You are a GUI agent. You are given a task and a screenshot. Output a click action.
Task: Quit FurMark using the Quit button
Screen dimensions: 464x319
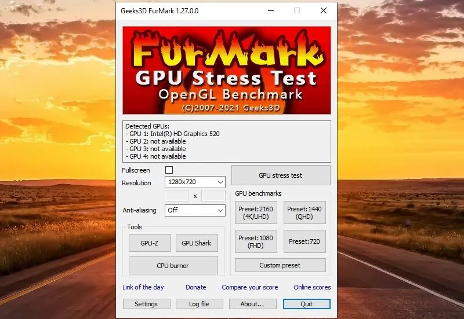[x=307, y=304]
